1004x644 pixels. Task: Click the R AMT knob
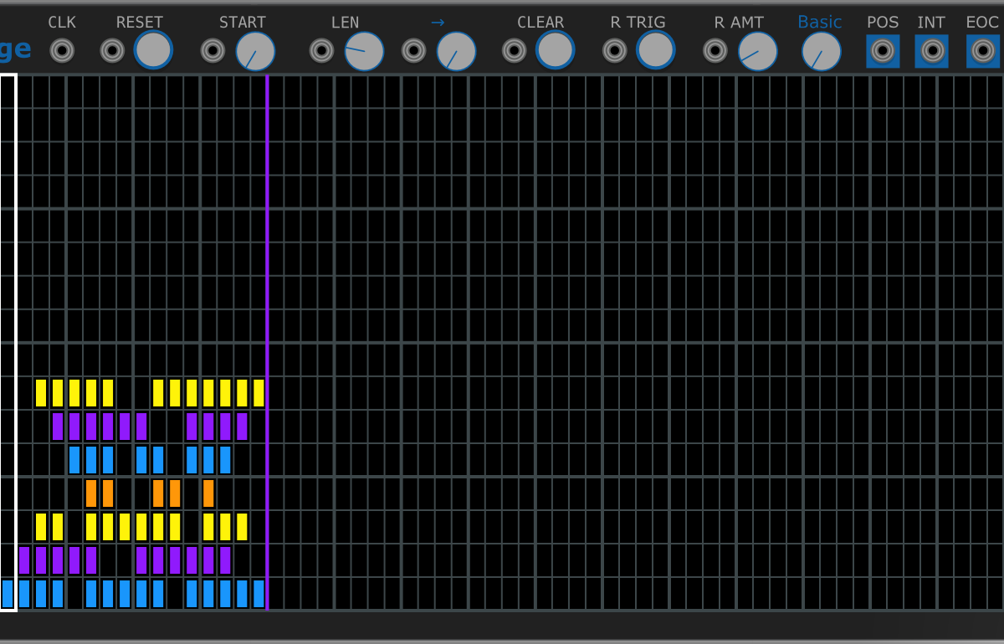click(757, 51)
